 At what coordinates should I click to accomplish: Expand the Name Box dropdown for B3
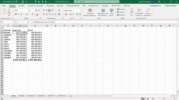pos(12,22)
